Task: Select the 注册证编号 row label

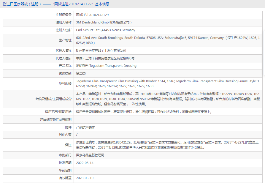Action: (x=64, y=15)
